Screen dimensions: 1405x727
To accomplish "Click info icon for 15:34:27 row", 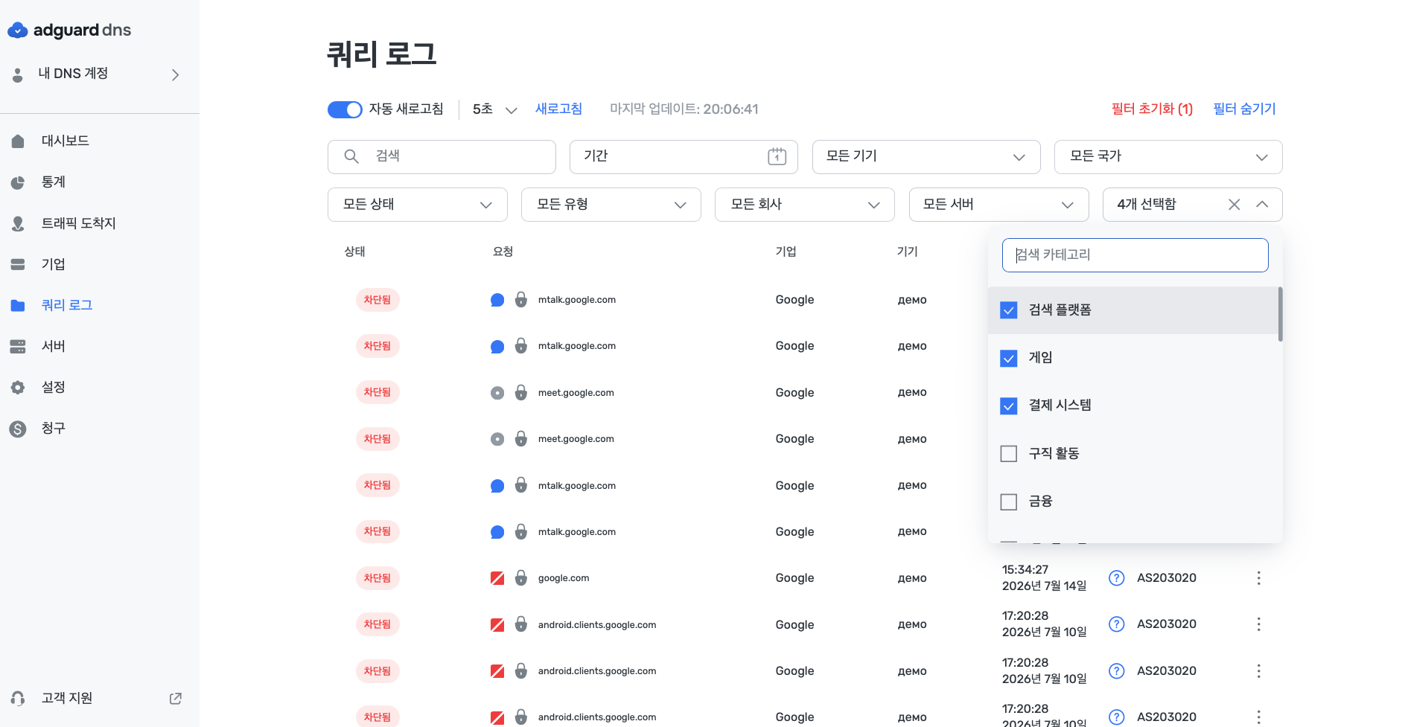I will click(x=1116, y=578).
